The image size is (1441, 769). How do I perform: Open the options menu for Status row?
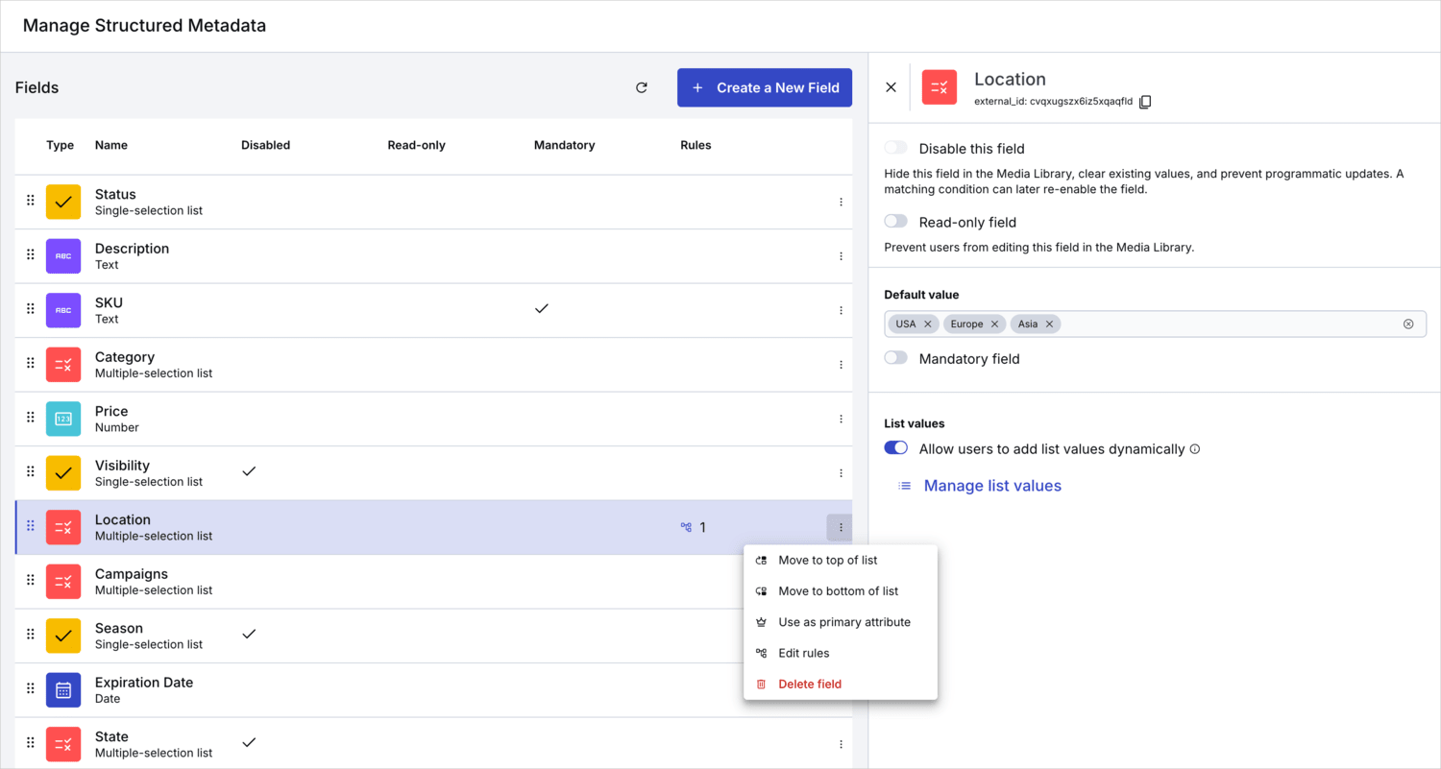(x=841, y=202)
